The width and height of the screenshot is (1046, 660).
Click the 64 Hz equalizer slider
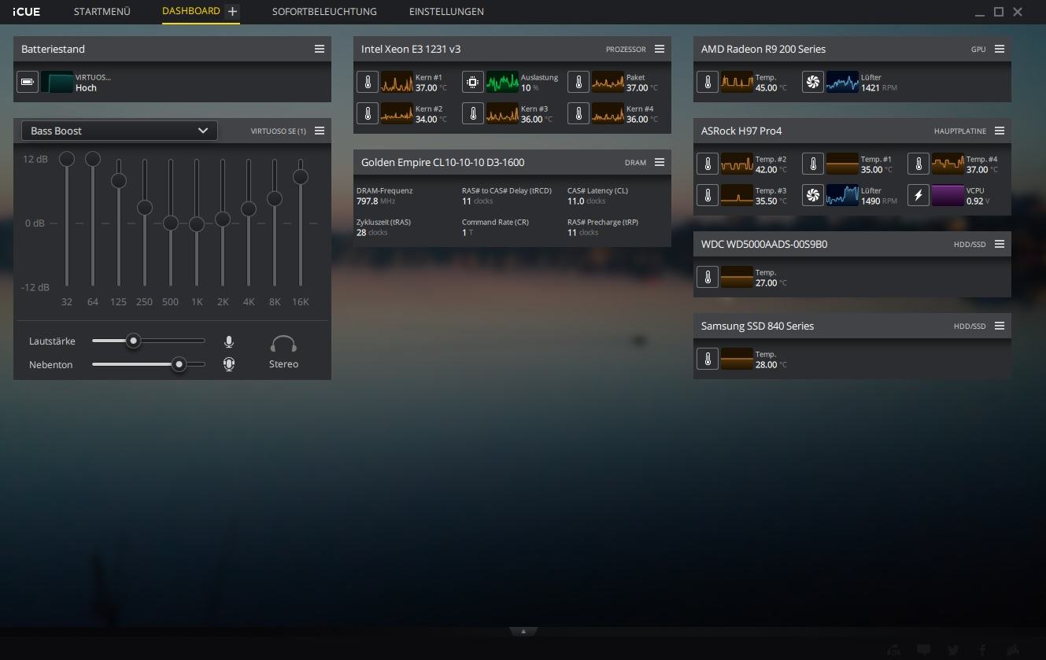click(x=93, y=223)
